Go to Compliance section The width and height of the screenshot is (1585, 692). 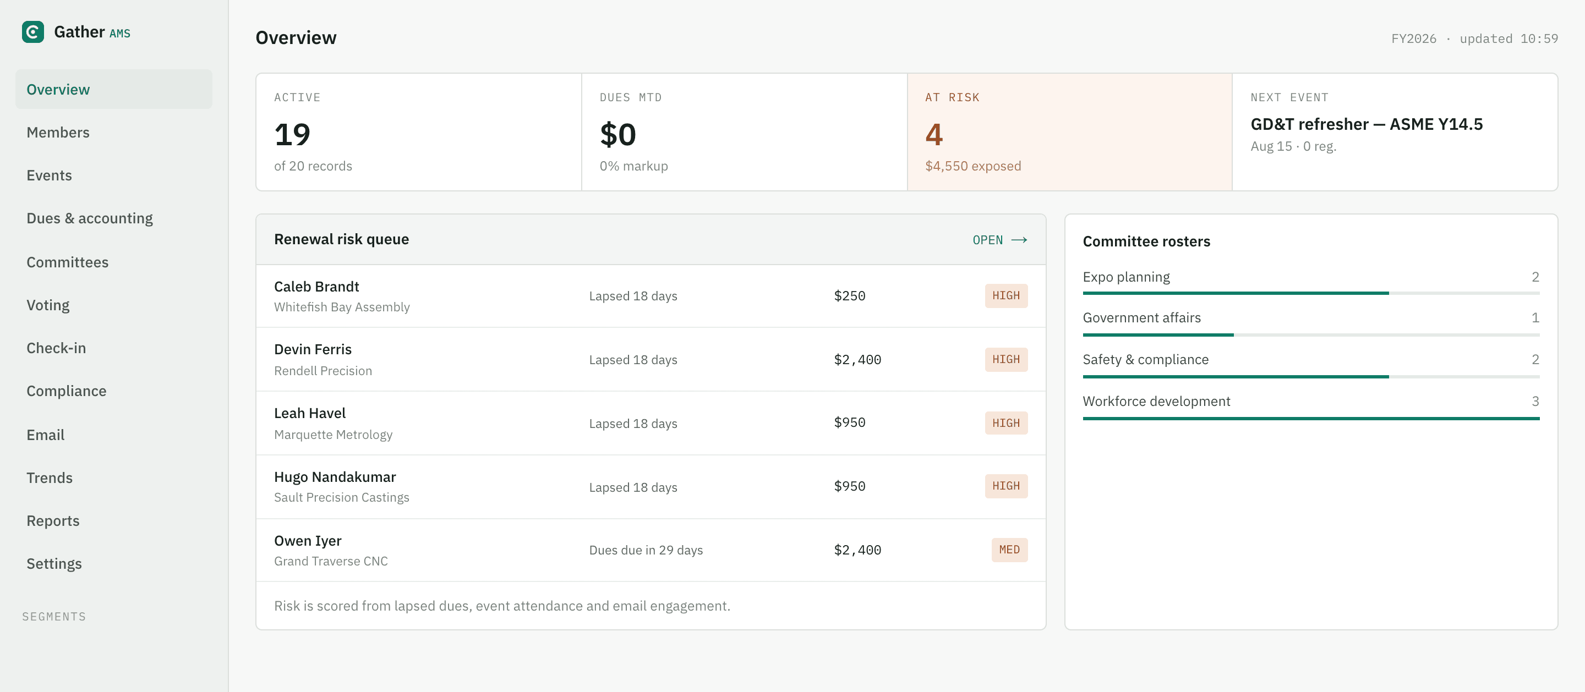(114, 391)
